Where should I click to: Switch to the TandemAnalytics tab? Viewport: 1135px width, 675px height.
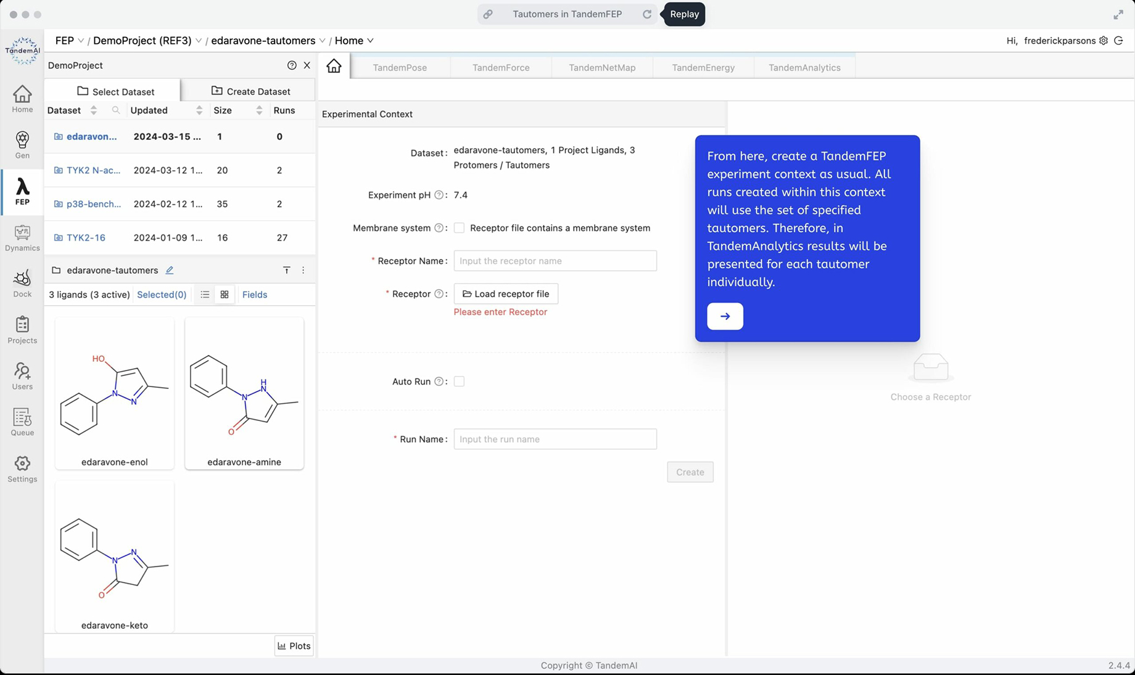804,68
